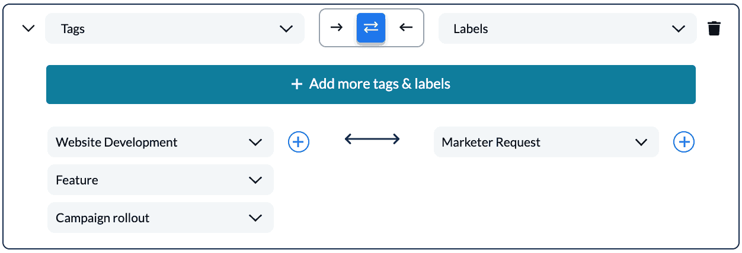Click the plus icon beside Website Development
Image resolution: width=742 pixels, height=253 pixels.
click(299, 142)
